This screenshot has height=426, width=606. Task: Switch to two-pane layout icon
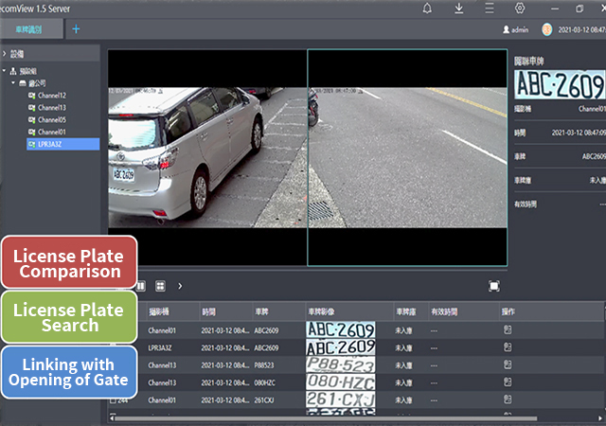pos(141,286)
